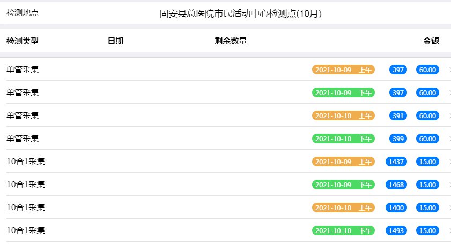The image size is (451, 247).
Task: Click the 391 remaining quantity badge
Action: 398,115
